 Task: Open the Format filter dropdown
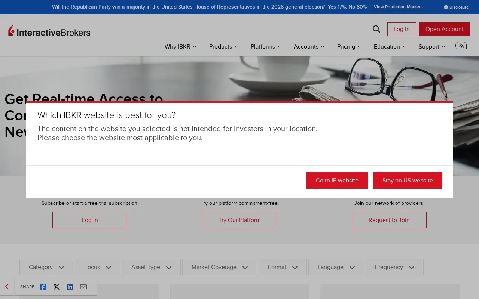click(x=283, y=267)
